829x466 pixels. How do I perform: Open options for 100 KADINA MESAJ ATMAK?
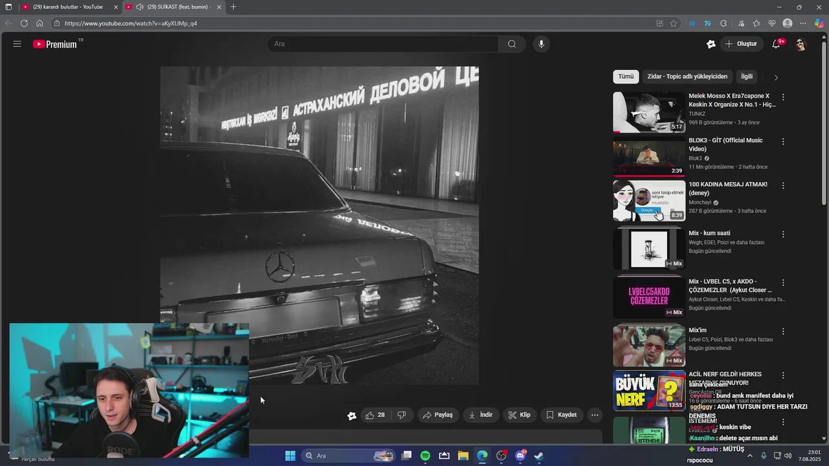click(x=783, y=185)
